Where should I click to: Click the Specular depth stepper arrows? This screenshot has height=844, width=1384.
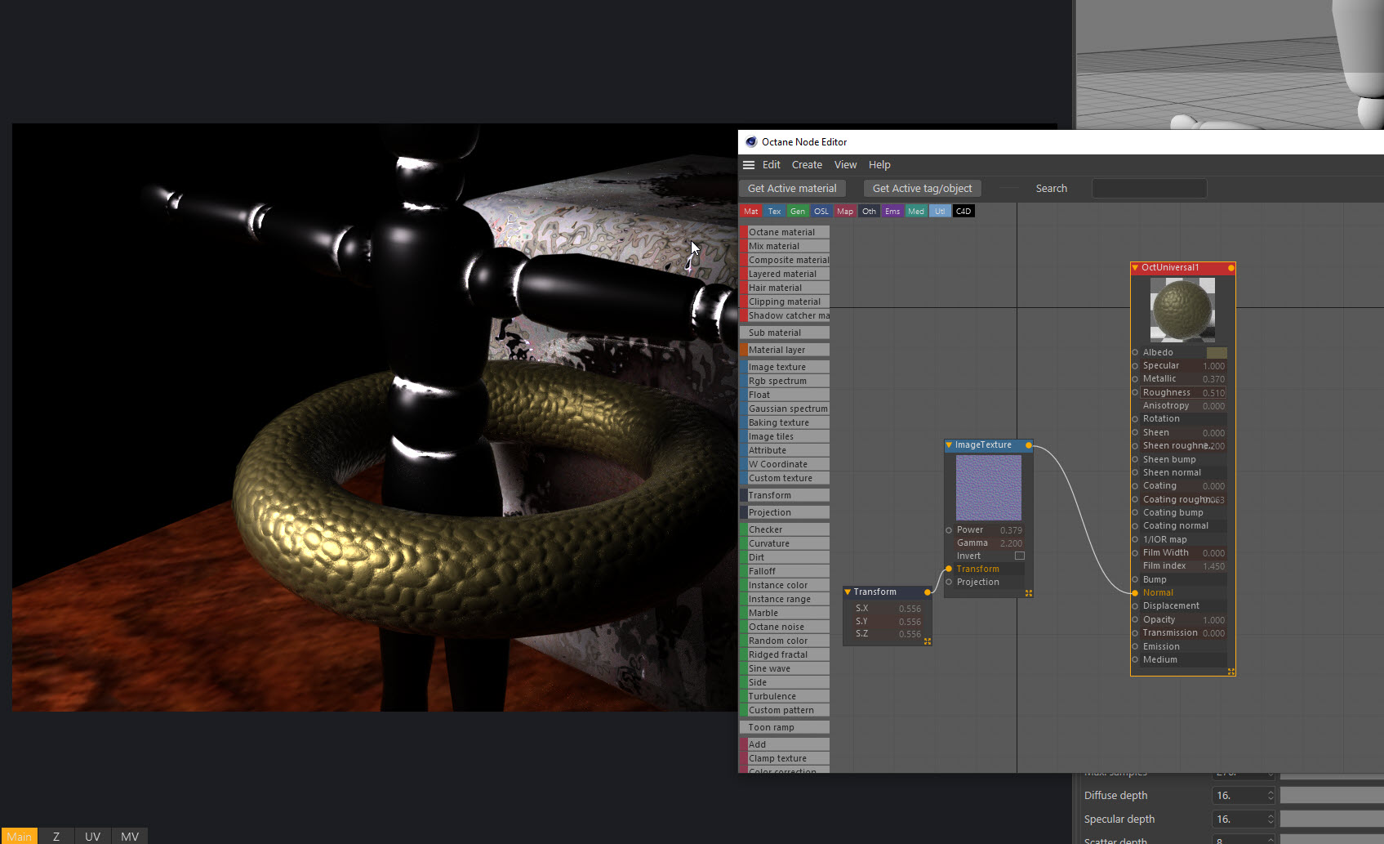pos(1271,819)
